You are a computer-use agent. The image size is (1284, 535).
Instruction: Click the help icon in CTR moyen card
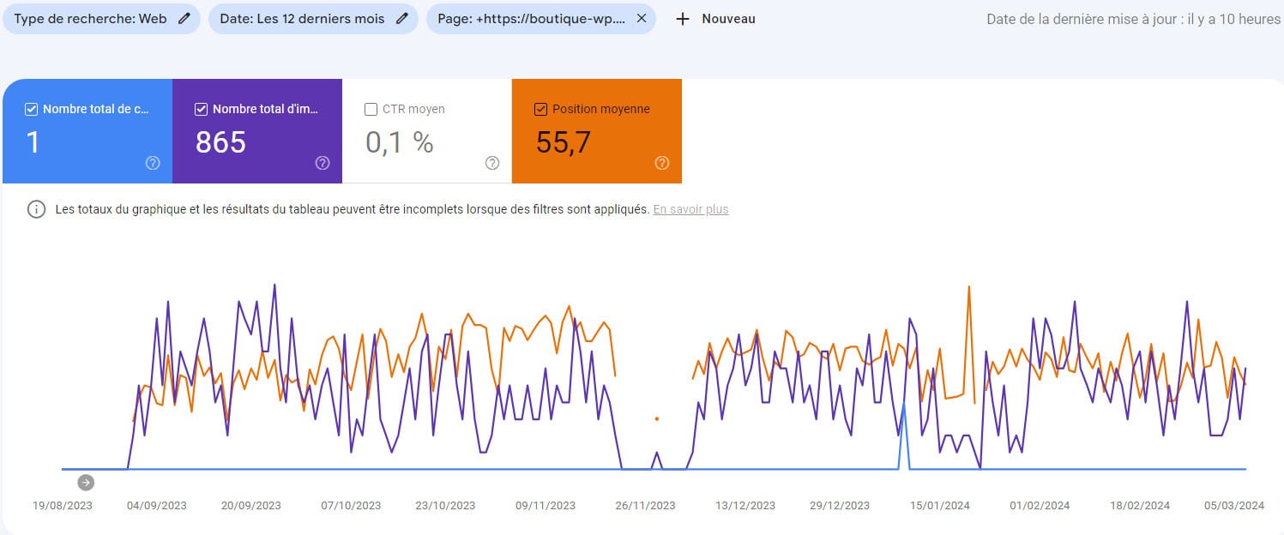click(492, 163)
